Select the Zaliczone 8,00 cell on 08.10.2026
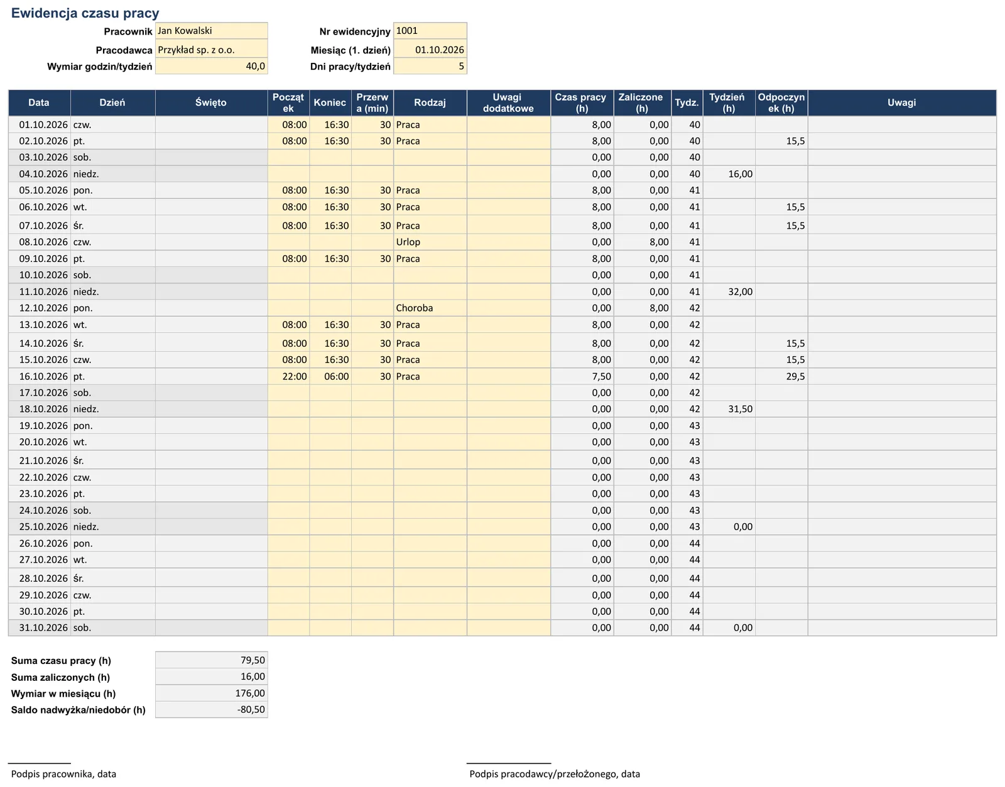The image size is (1005, 787). coord(642,242)
